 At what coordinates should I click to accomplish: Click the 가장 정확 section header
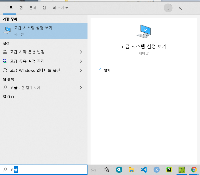click(x=10, y=19)
